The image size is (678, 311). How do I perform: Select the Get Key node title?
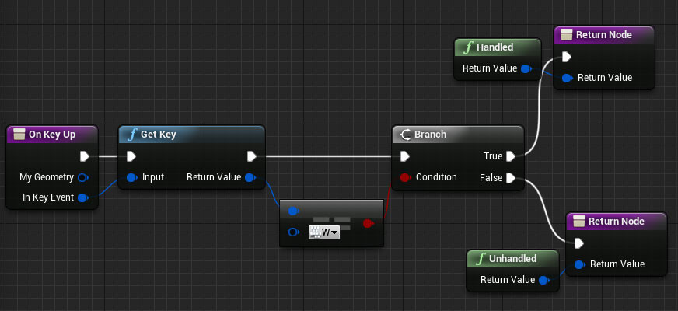click(x=159, y=135)
